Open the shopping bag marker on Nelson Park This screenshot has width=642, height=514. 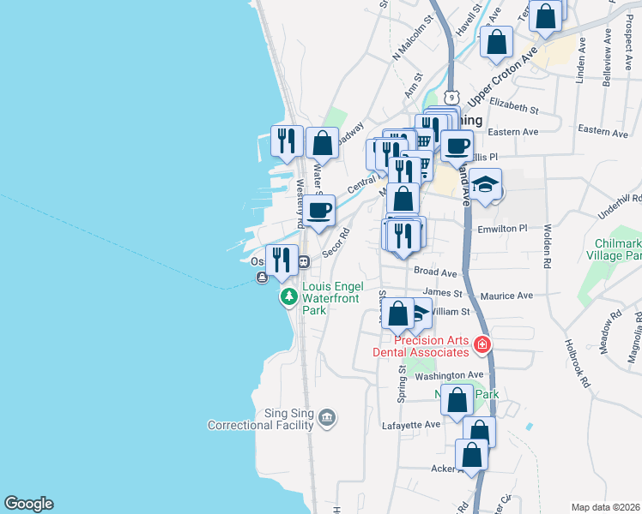click(x=457, y=399)
